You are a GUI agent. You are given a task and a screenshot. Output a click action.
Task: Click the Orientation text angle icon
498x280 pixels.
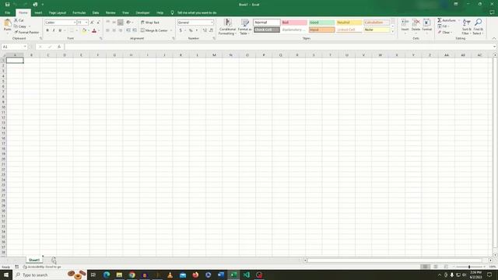click(x=128, y=23)
